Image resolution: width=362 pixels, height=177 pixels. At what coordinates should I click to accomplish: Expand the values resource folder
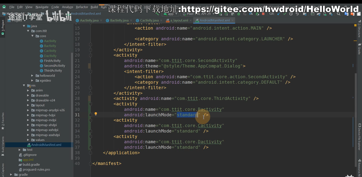tap(28, 140)
